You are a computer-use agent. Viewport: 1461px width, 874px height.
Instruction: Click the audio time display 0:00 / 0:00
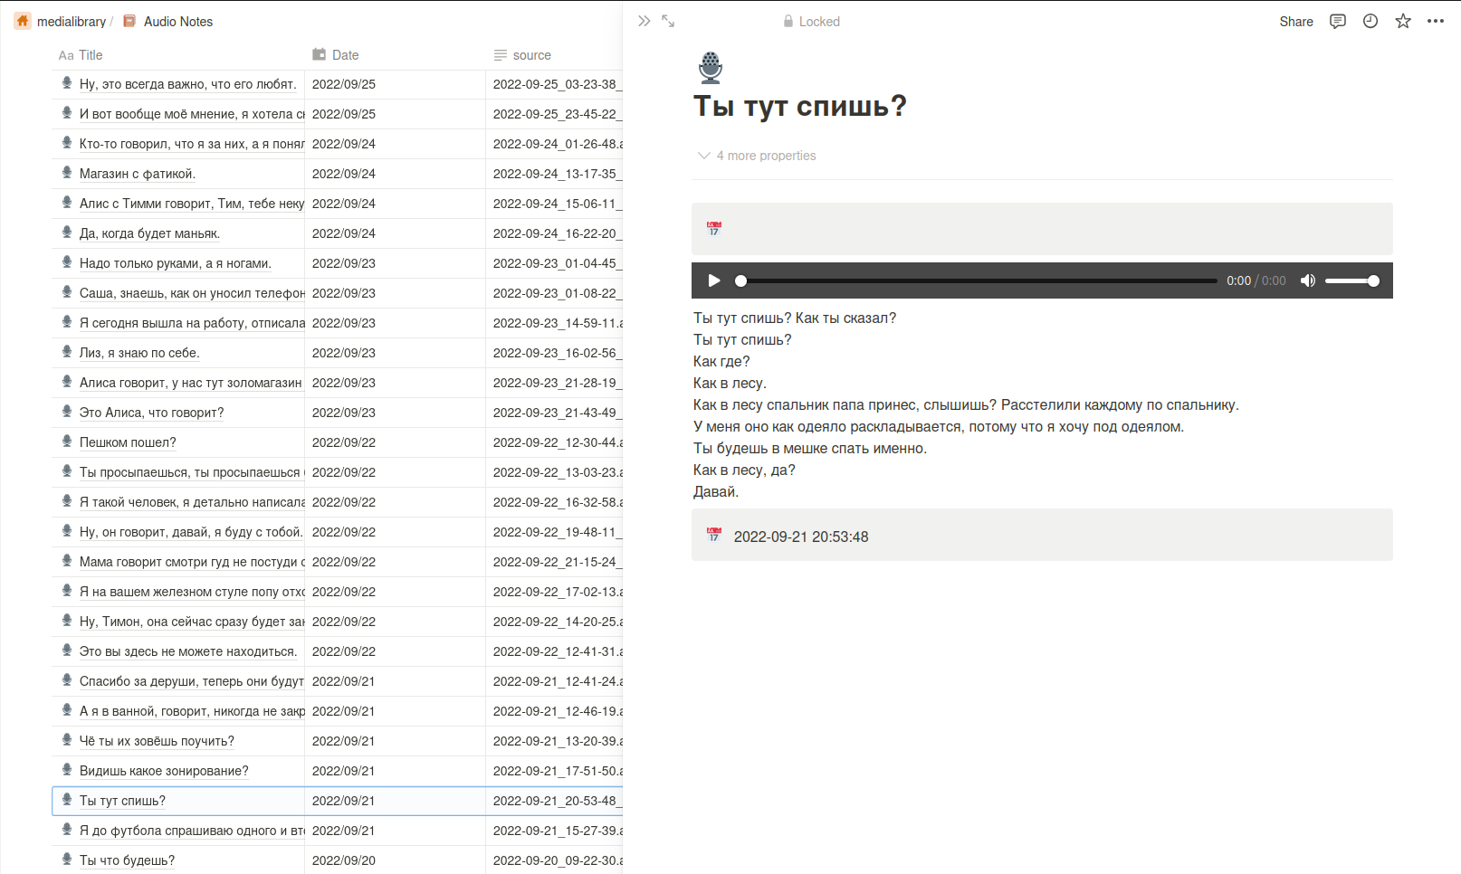[1256, 280]
